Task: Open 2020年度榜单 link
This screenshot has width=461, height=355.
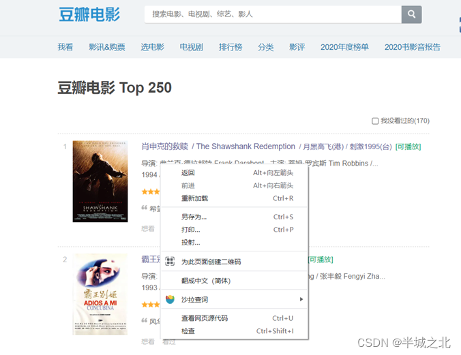Action: (344, 47)
